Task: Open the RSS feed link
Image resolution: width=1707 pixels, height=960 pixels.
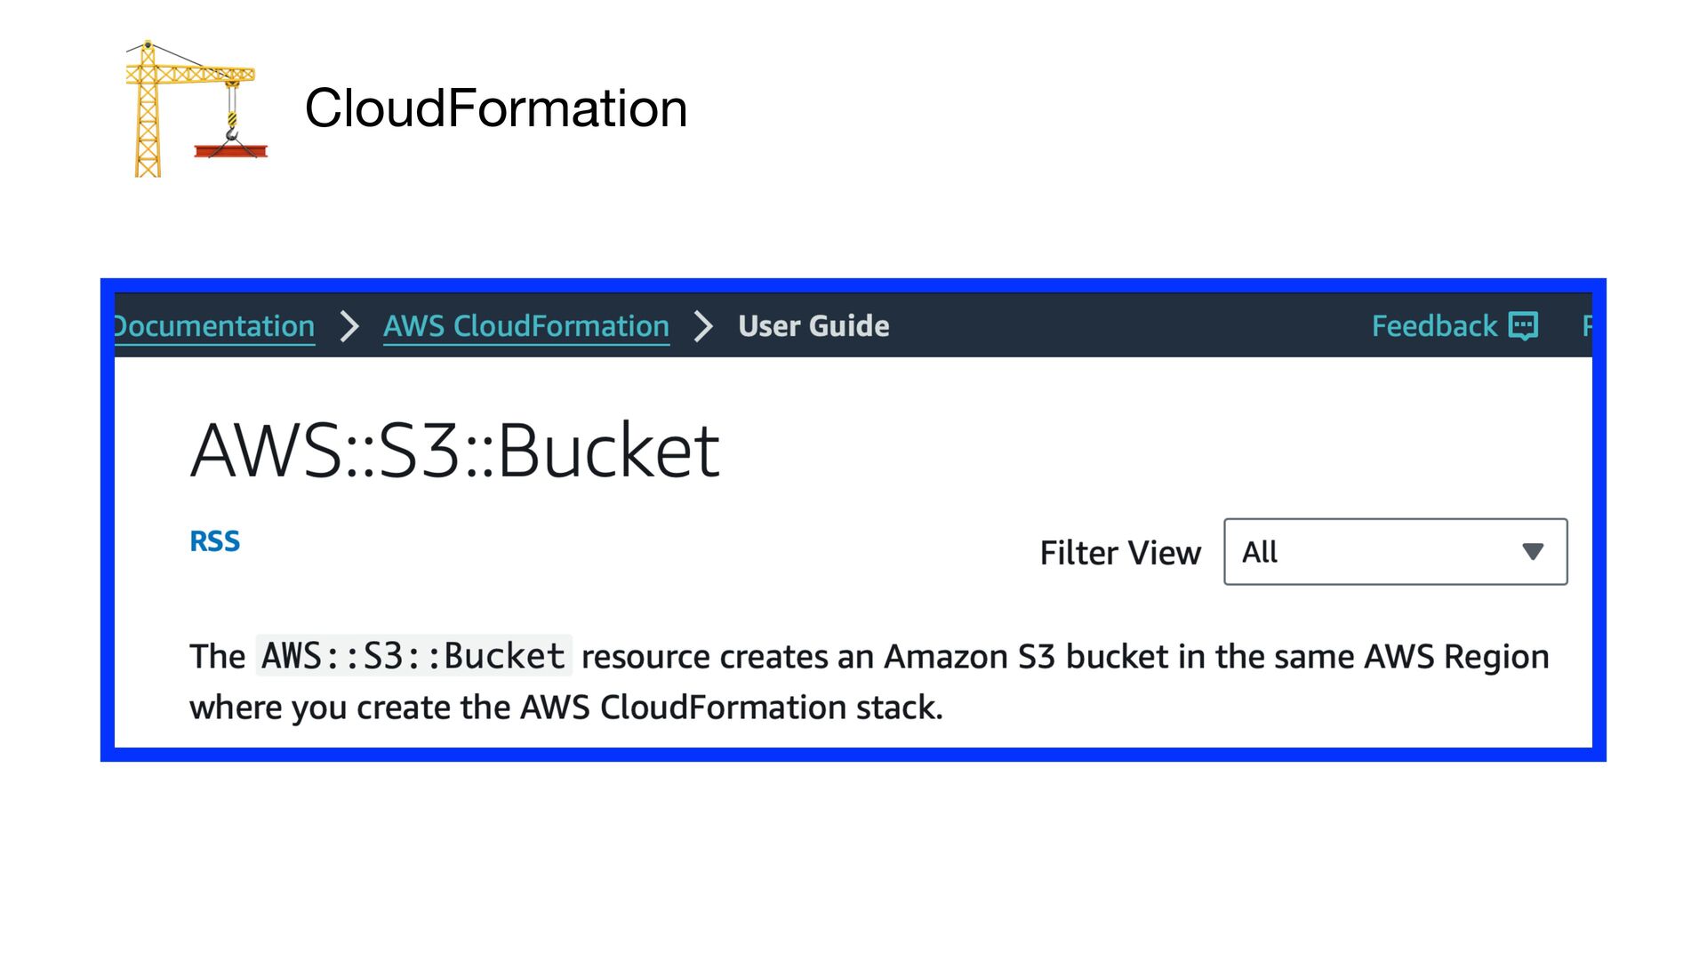Action: [x=215, y=541]
